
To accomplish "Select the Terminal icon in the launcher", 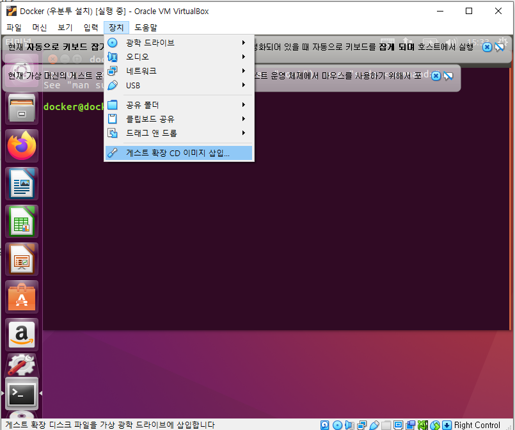I will coord(22,394).
